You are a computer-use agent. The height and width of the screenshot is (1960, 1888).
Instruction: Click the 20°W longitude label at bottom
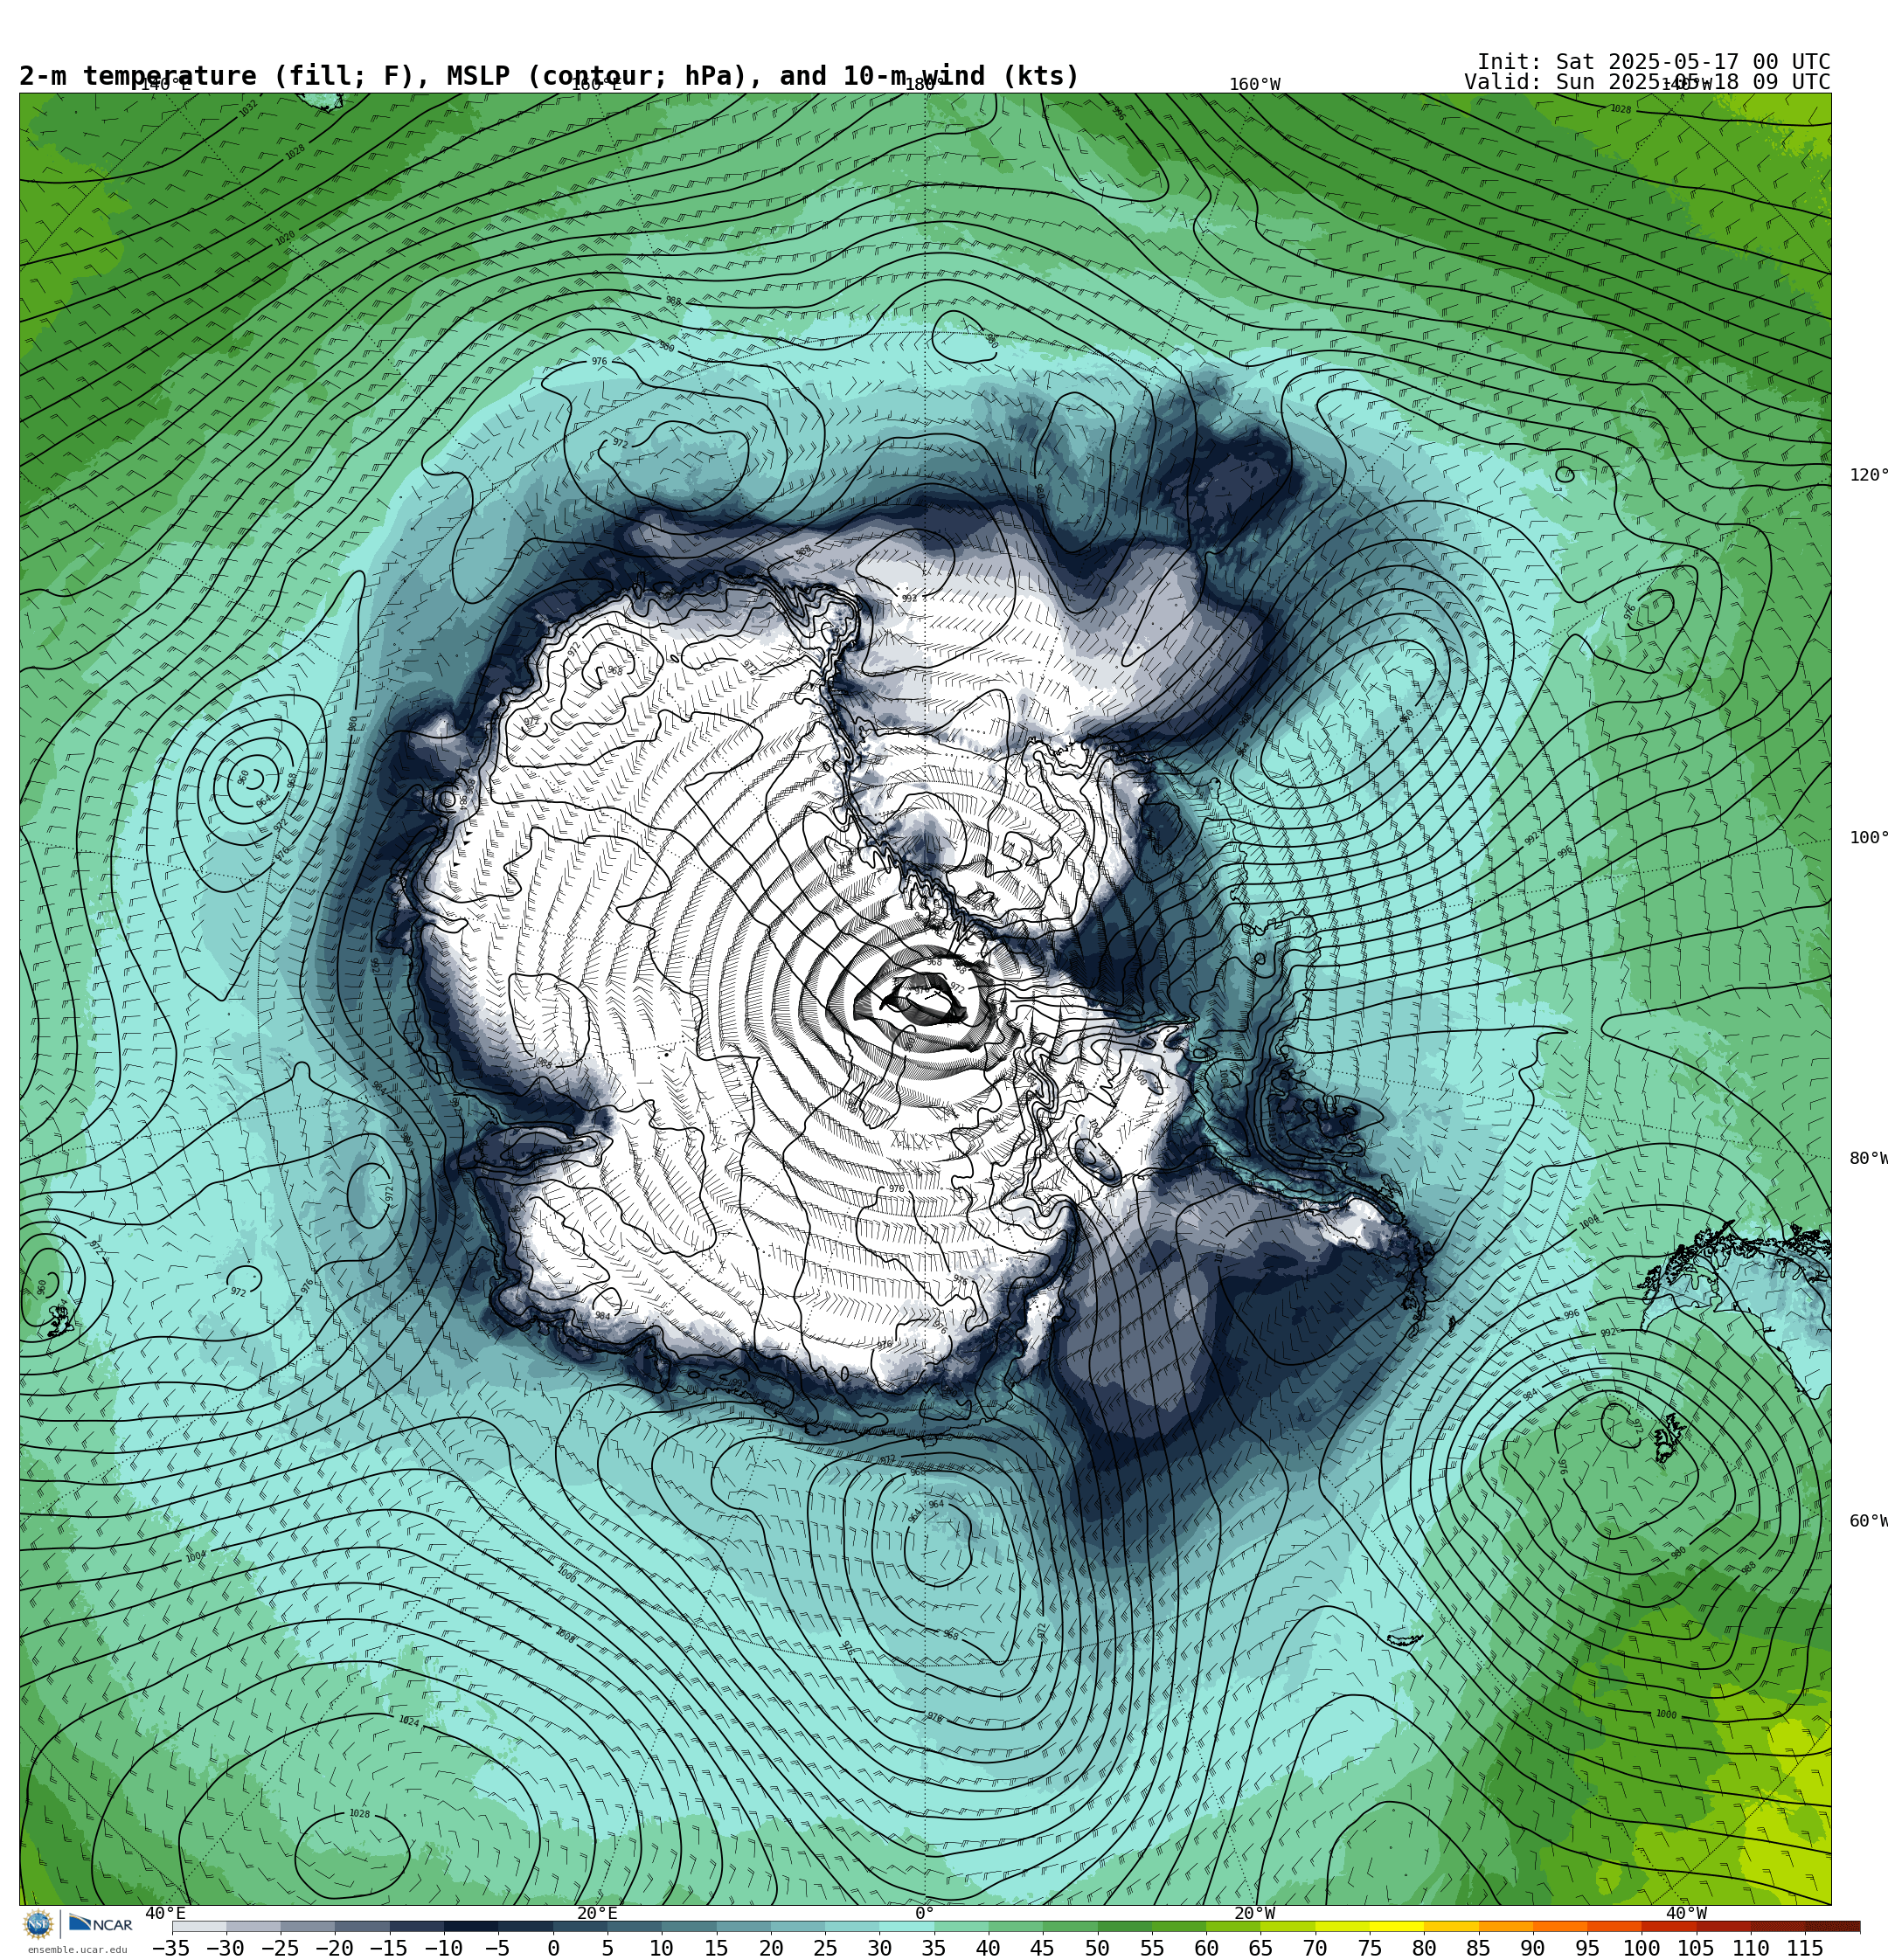coord(1254,1914)
